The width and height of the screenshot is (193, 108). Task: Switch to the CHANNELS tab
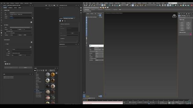(x=10, y=8)
